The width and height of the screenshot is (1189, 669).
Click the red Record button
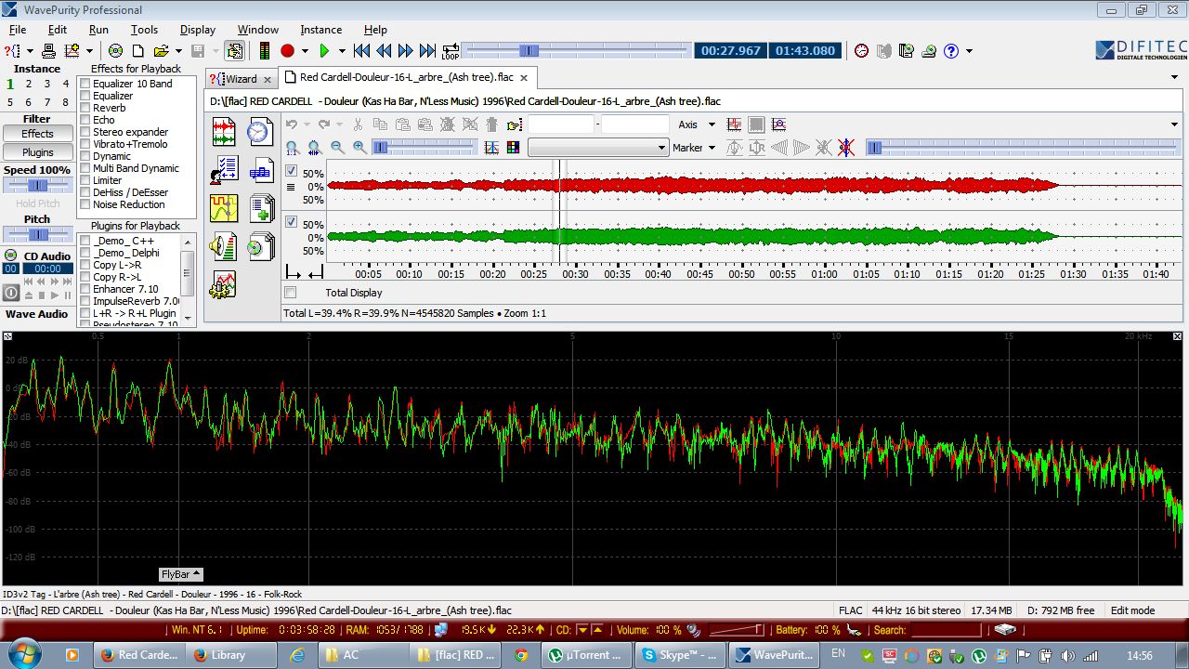point(287,51)
